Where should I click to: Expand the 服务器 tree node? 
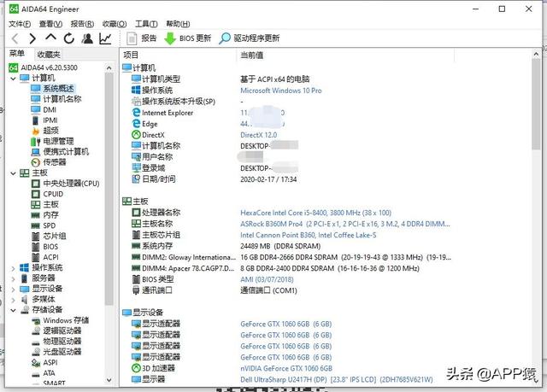[14, 278]
